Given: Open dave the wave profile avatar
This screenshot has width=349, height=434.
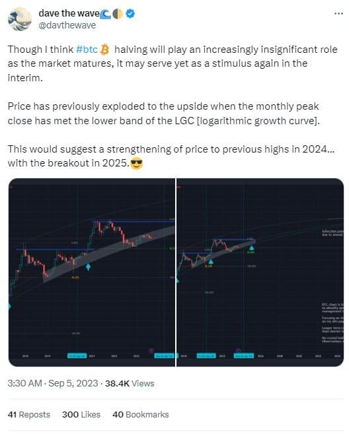Looking at the screenshot, I should (x=20, y=19).
